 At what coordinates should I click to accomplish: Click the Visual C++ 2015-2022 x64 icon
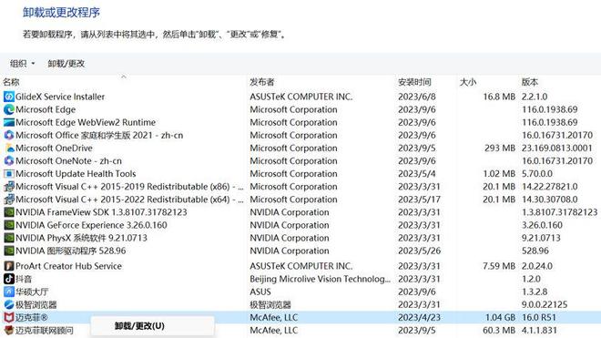click(x=9, y=200)
